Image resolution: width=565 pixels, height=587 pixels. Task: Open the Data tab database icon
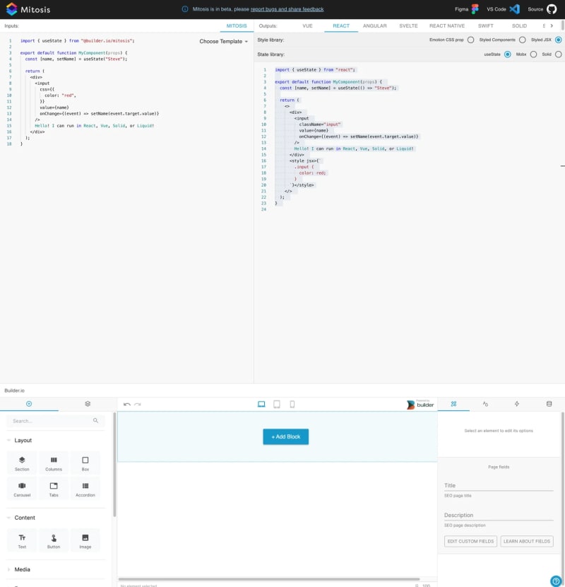pyautogui.click(x=549, y=404)
